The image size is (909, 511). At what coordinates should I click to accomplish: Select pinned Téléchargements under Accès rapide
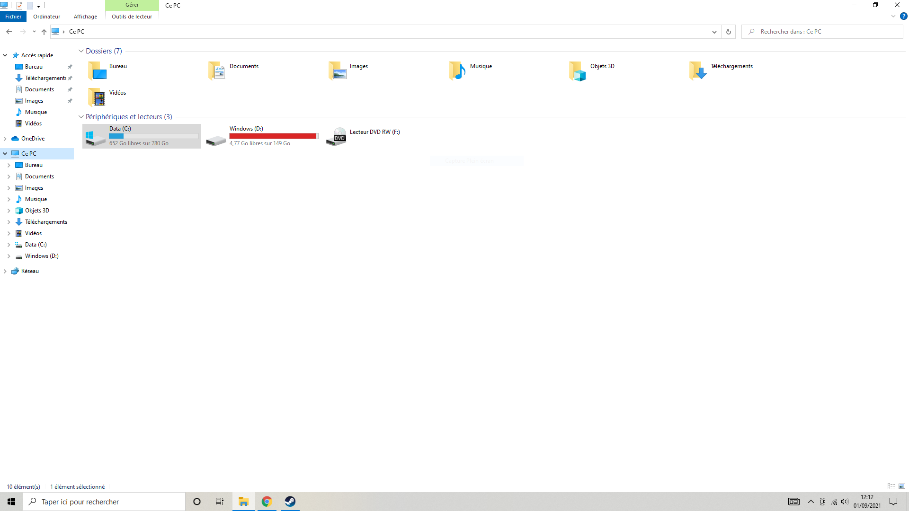[45, 78]
